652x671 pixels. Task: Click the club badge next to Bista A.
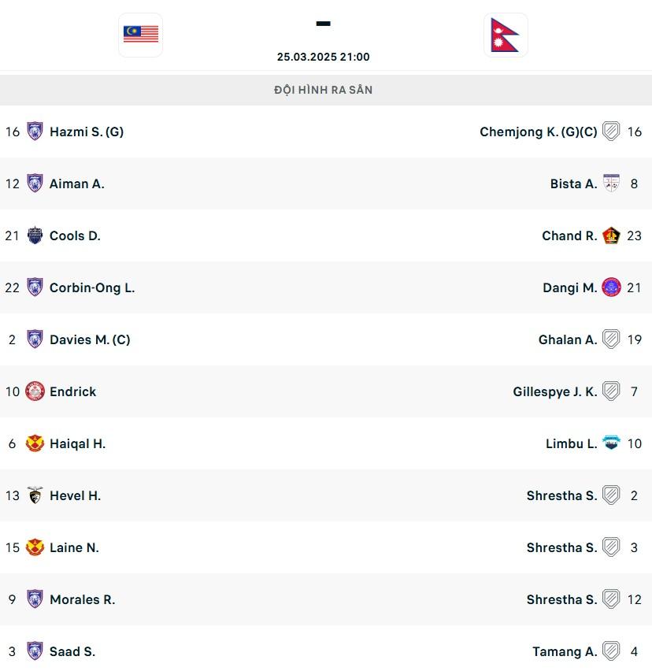pos(611,184)
